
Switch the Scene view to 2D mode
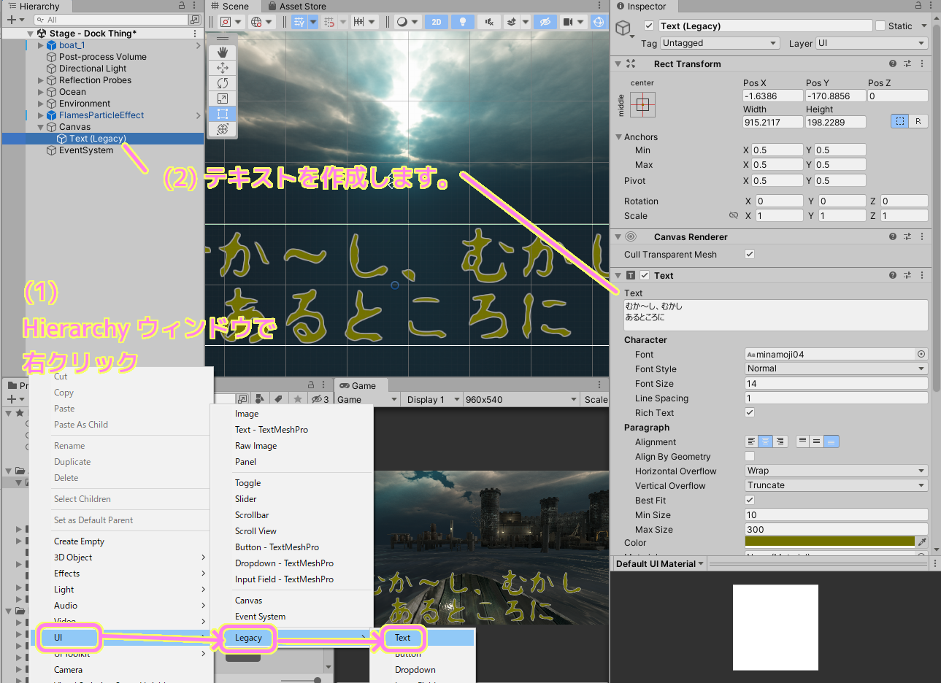tap(436, 22)
